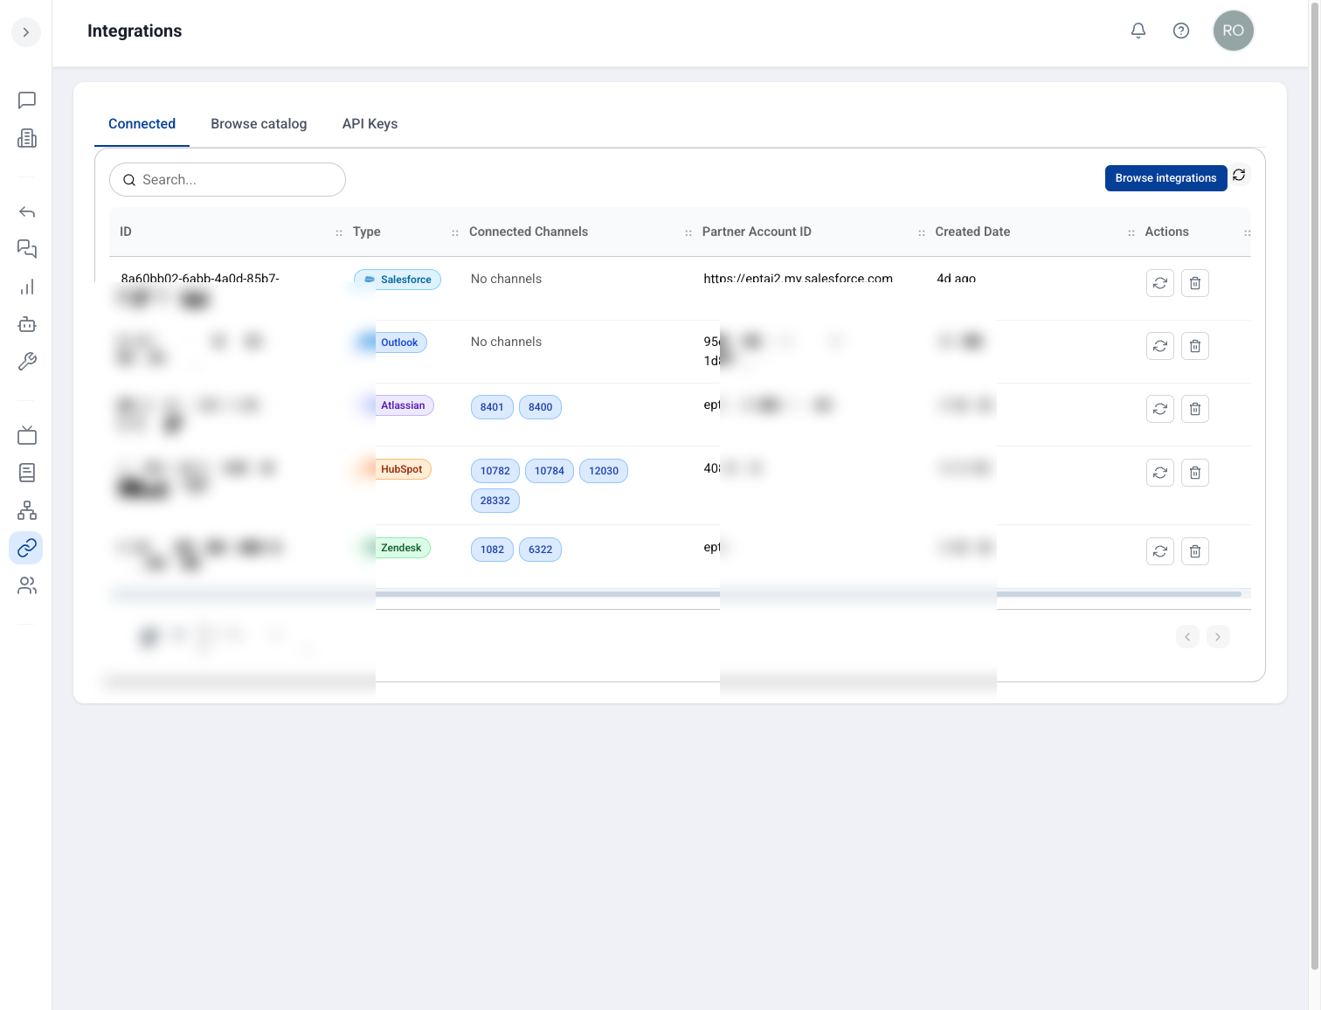Click channel chip 8401
The width and height of the screenshot is (1321, 1010).
pos(492,407)
